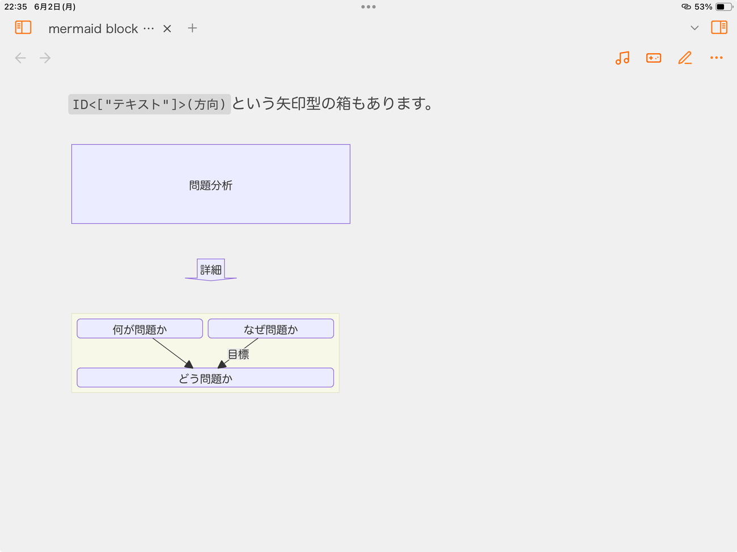This screenshot has height=552, width=737.
Task: Expand the tab list chevron
Action: pos(694,28)
